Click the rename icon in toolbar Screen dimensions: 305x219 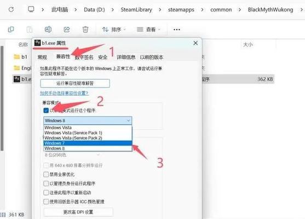48,30
